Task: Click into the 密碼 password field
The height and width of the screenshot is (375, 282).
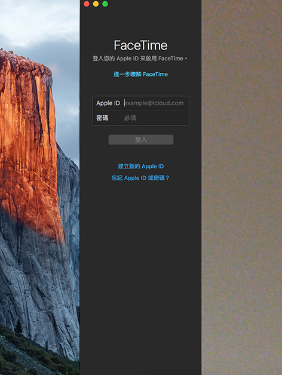Action: click(155, 118)
